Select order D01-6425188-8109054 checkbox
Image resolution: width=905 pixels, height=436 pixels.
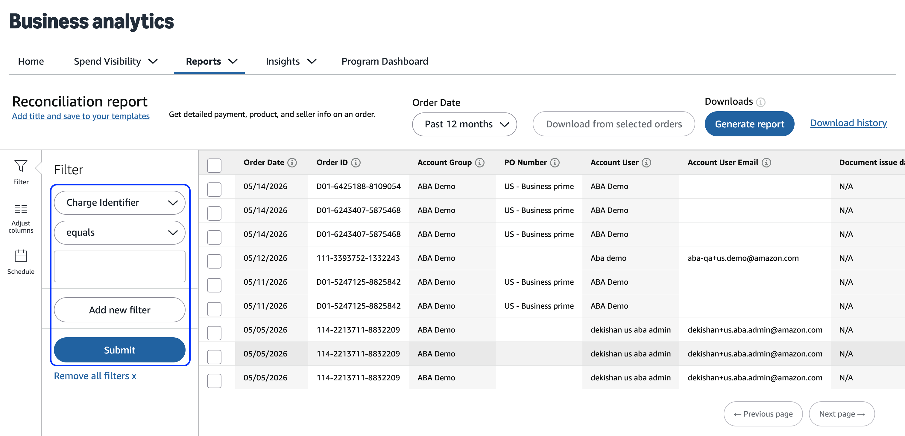tap(214, 189)
